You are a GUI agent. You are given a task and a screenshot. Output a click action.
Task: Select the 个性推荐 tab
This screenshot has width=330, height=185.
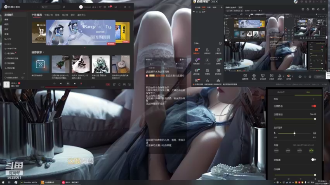click(37, 15)
